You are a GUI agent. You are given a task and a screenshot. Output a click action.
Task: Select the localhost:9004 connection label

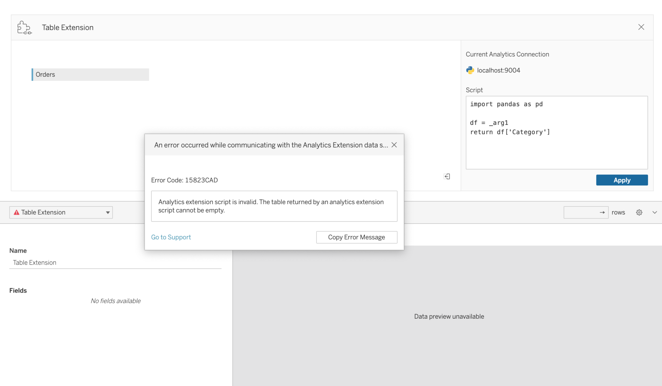498,70
